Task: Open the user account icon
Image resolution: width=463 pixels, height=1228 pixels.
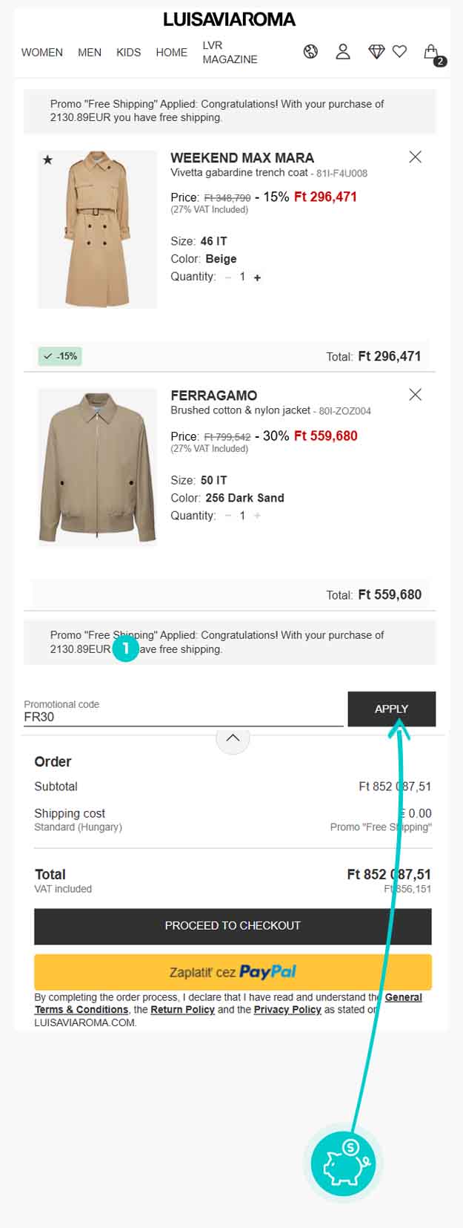Action: (x=343, y=51)
